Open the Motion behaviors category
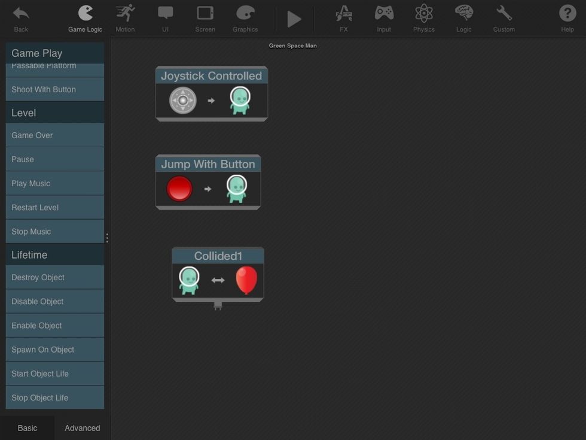This screenshot has width=586, height=440. (125, 18)
